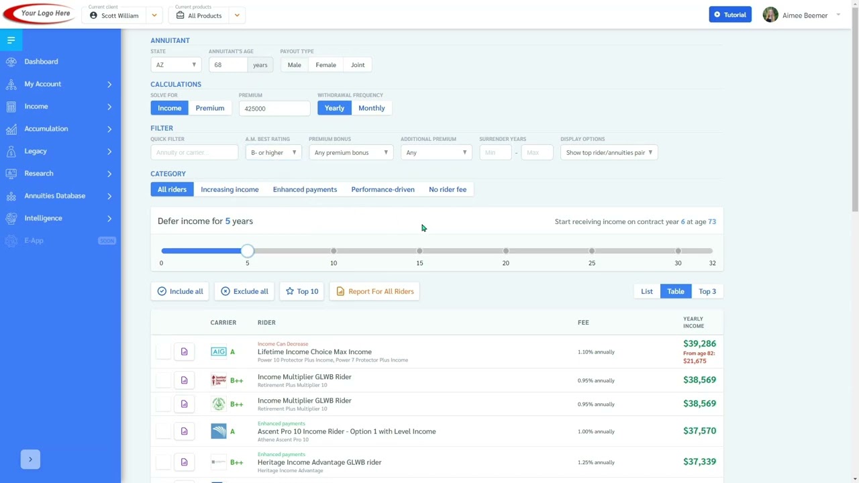Open the Current products arrow dropdown

pos(237,15)
